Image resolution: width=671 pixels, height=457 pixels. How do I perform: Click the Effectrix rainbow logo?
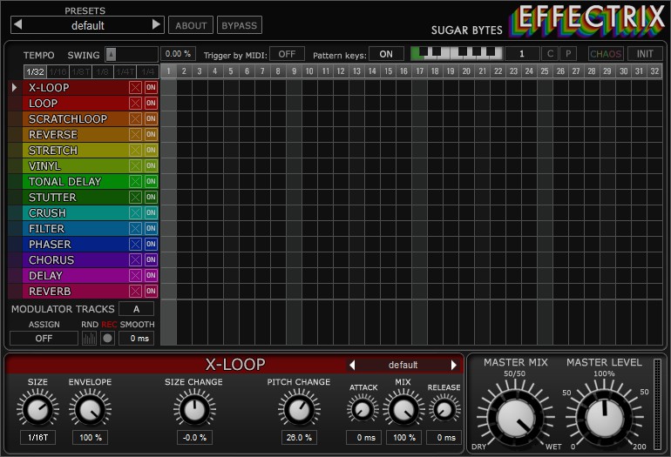(x=587, y=20)
